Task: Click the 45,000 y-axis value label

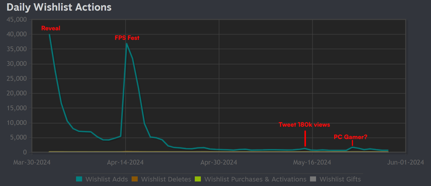Action: (x=17, y=19)
